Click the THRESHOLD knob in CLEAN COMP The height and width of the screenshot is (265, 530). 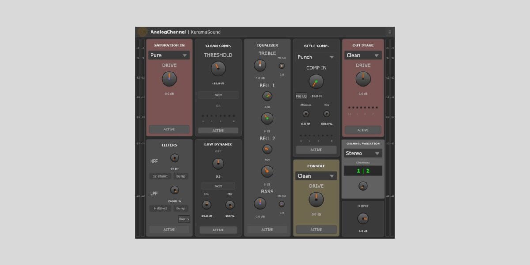point(217,68)
